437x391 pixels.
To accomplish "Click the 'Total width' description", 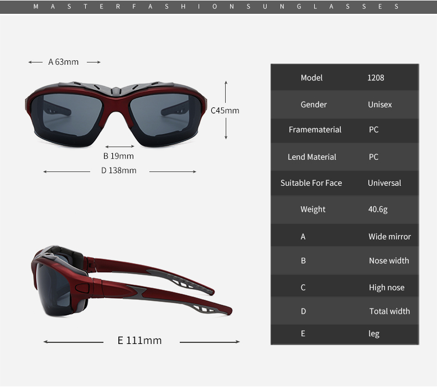I will (x=389, y=311).
